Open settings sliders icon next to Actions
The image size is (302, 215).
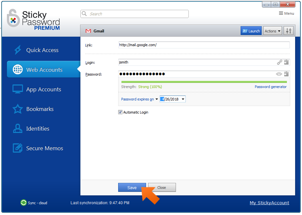tap(288, 31)
